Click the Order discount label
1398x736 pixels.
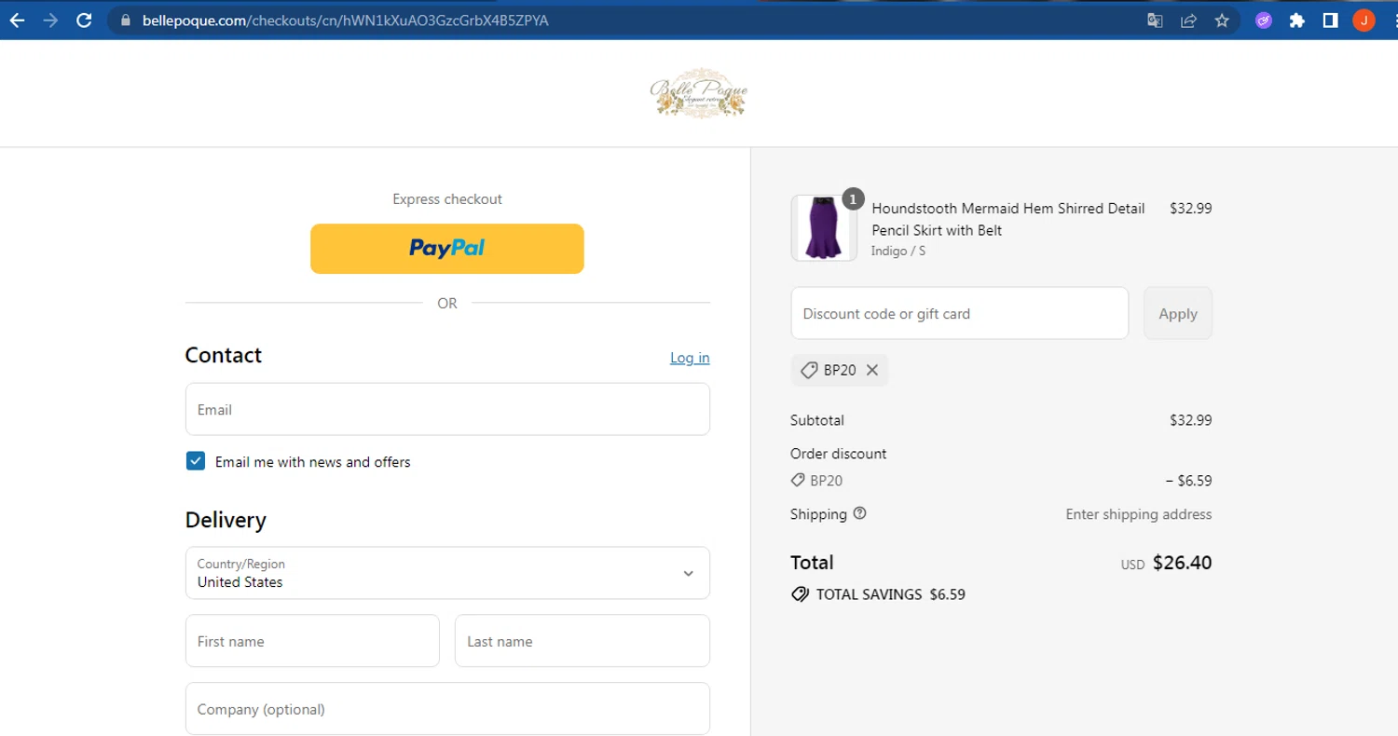click(x=839, y=454)
